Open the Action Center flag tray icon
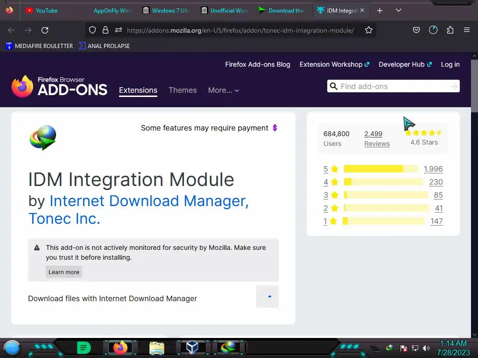Image resolution: width=478 pixels, height=358 pixels. pos(404,348)
